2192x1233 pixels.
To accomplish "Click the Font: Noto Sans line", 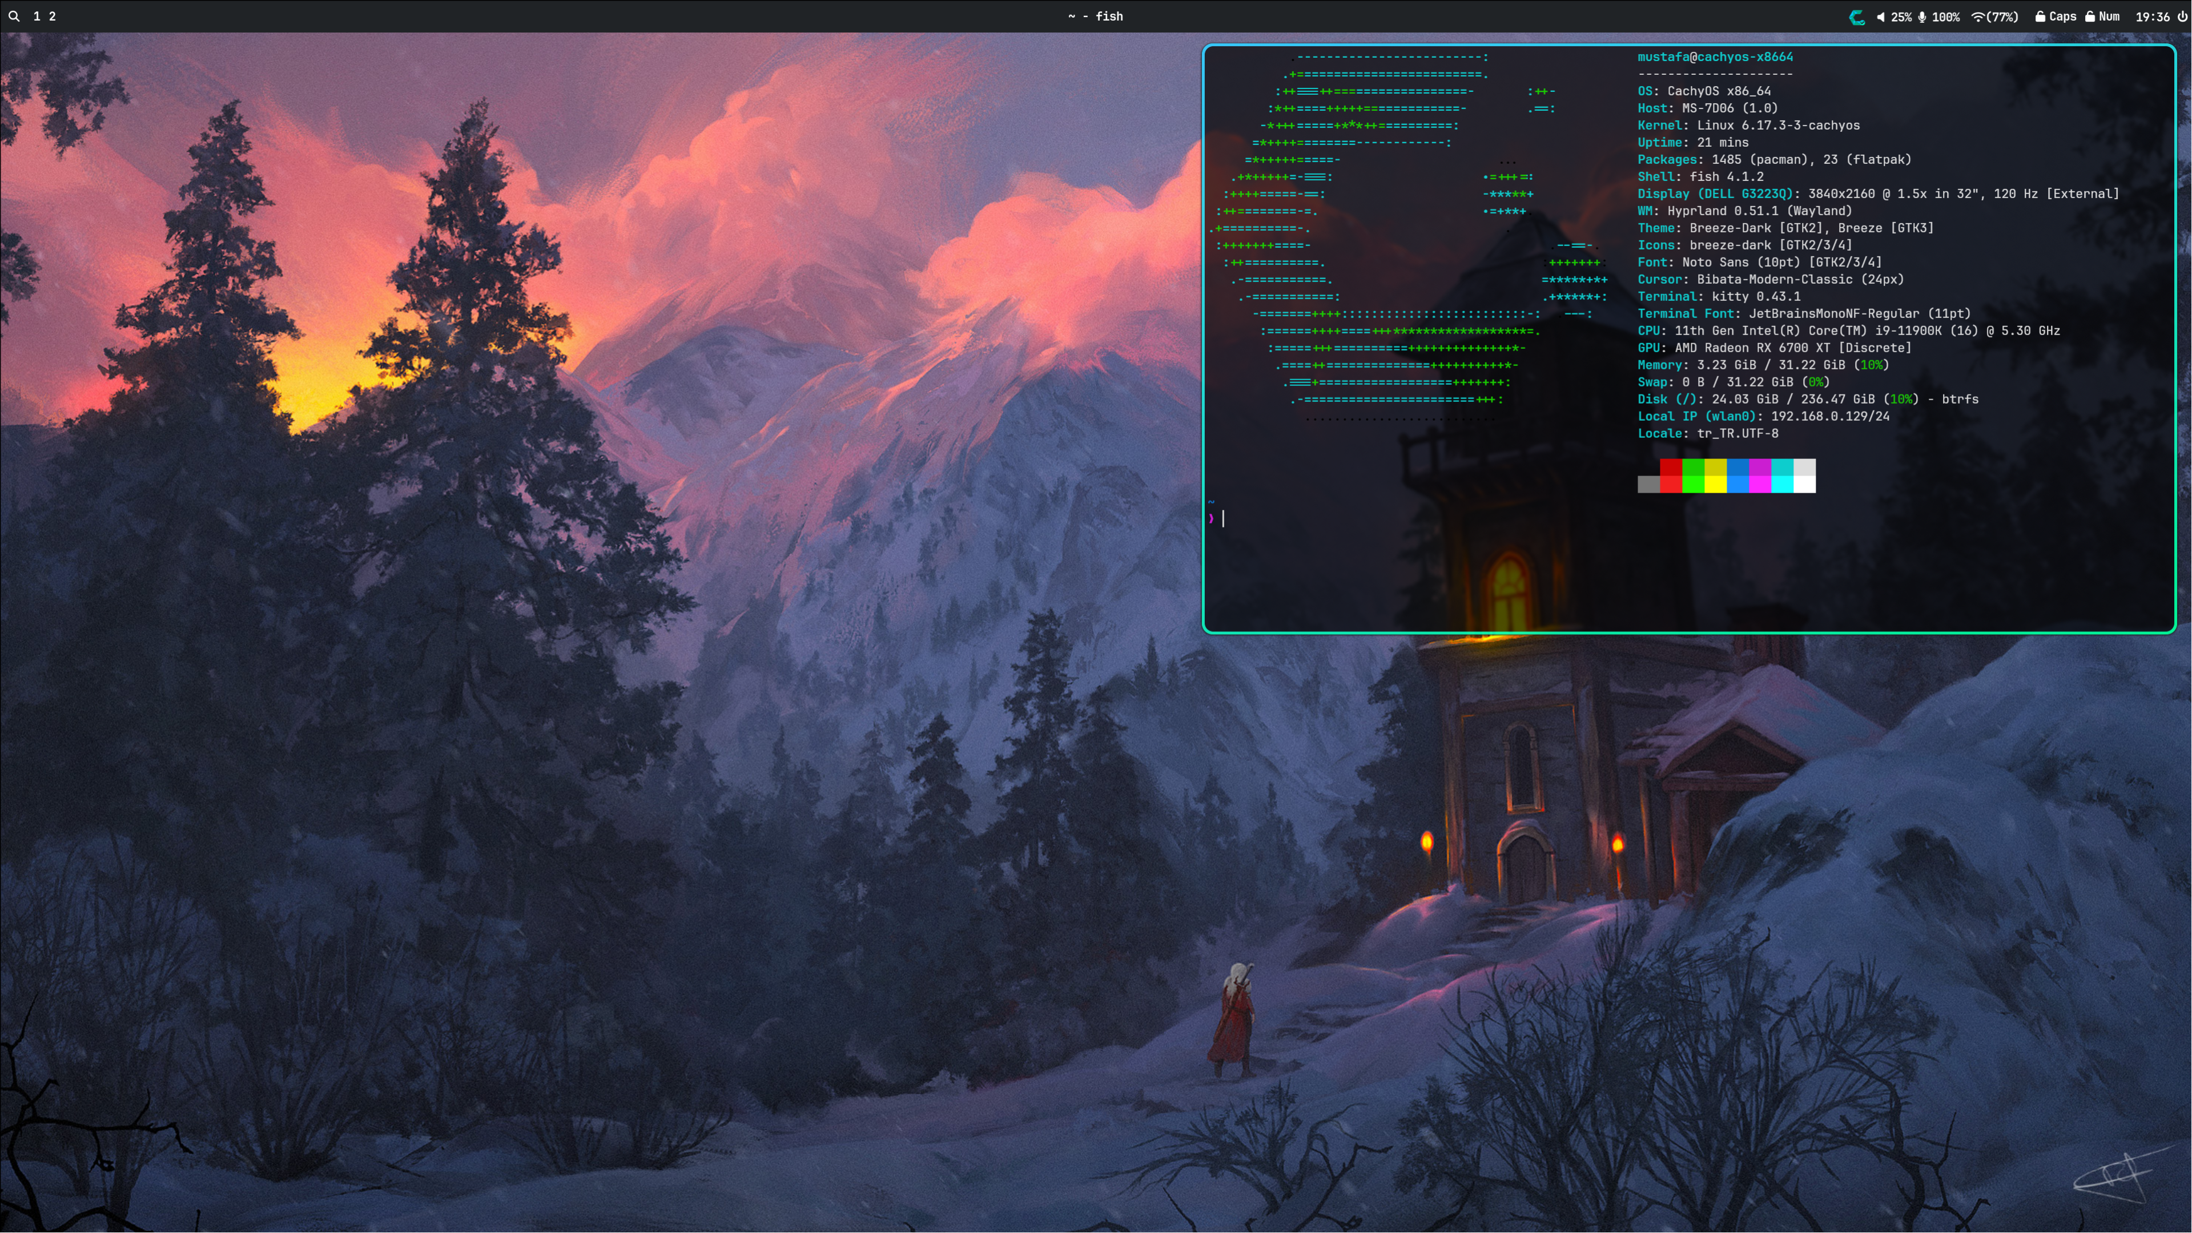I will pyautogui.click(x=1760, y=262).
